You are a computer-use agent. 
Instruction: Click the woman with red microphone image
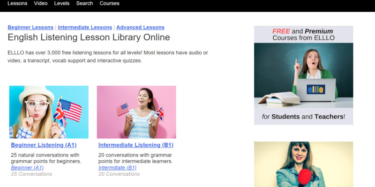pos(303,165)
